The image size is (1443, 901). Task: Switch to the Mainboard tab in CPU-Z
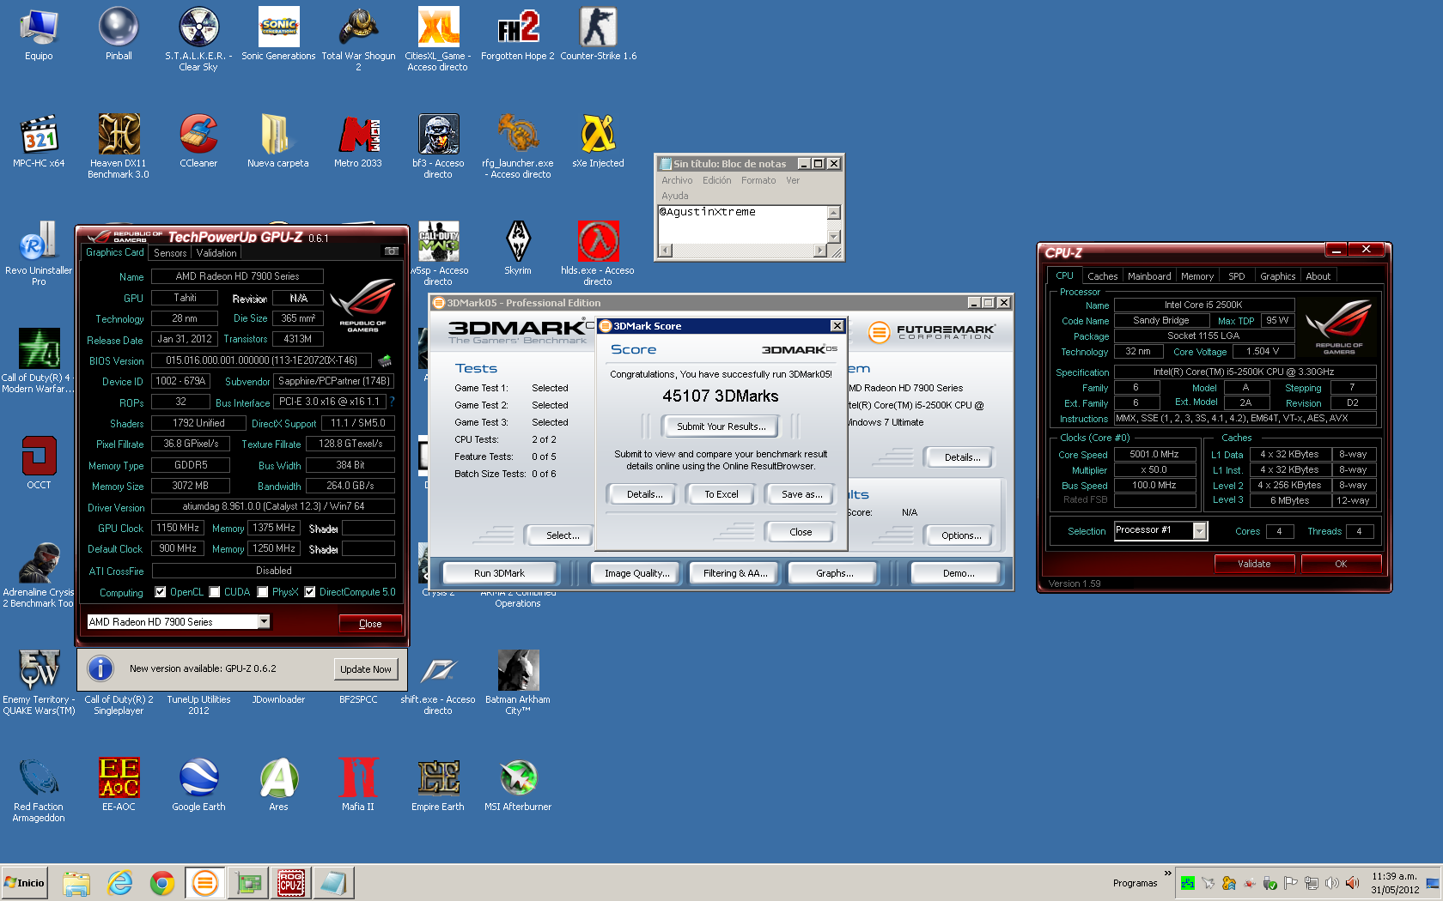click(1149, 276)
